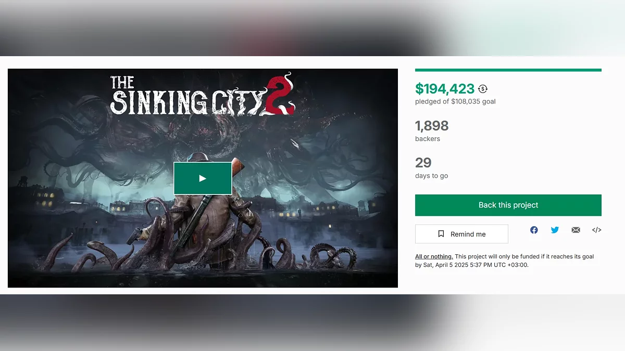Click the green funding progress bar

[x=508, y=70]
